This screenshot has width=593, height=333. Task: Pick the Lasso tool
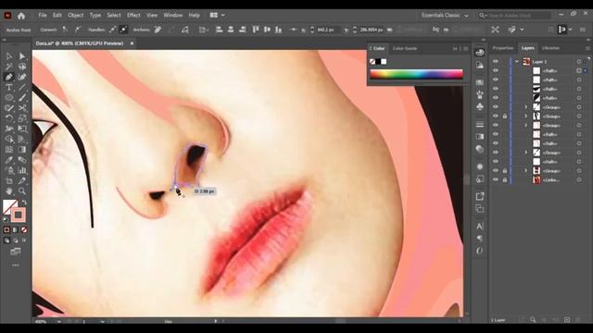22,67
